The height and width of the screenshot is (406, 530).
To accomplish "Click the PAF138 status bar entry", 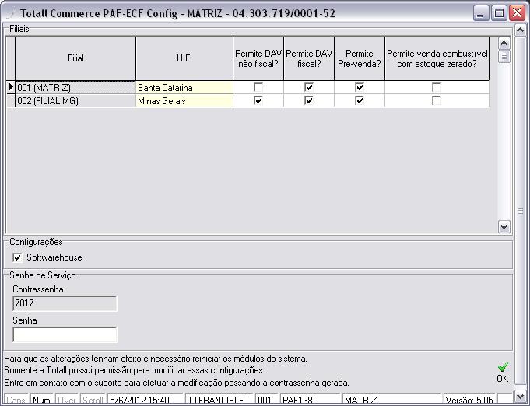I will click(x=310, y=400).
